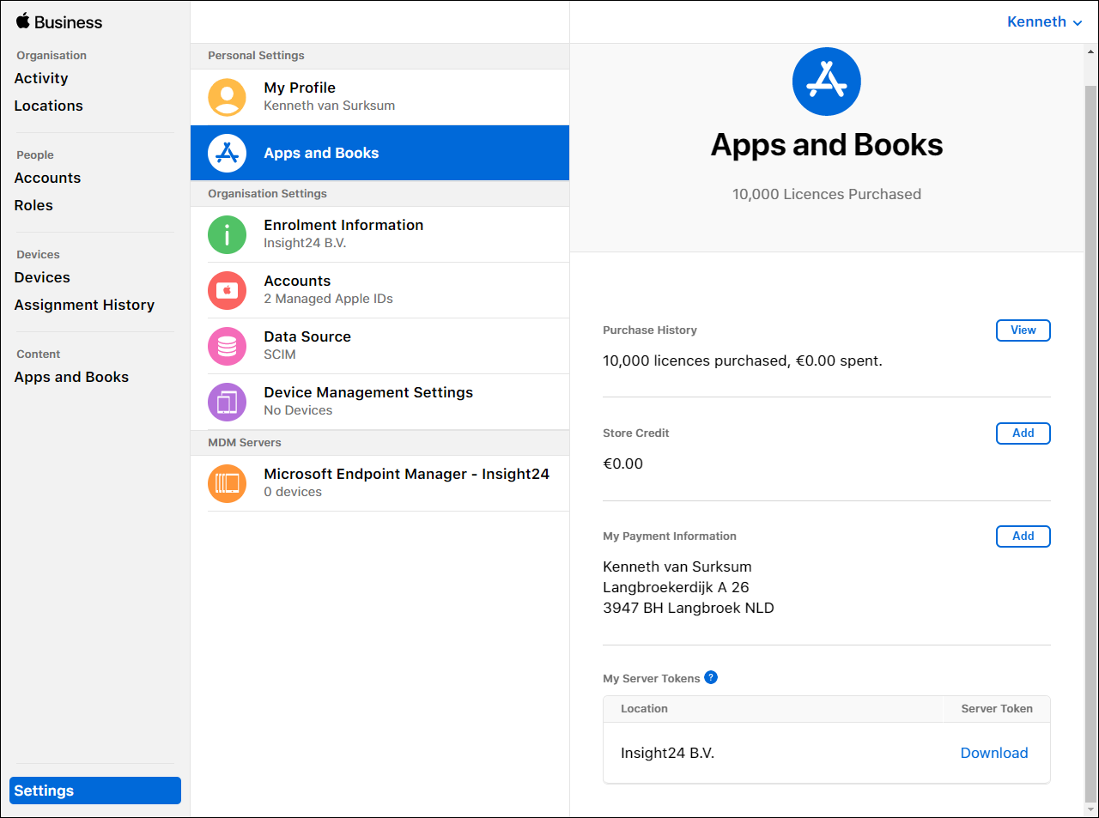Select Roles in the sidebar

pyautogui.click(x=33, y=205)
